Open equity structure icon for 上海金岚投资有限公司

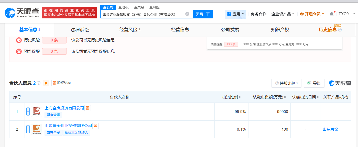(x=88, y=108)
